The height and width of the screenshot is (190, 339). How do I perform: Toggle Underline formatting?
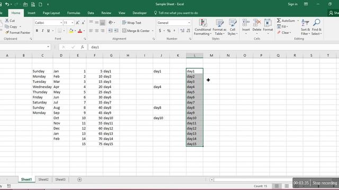tap(48, 31)
